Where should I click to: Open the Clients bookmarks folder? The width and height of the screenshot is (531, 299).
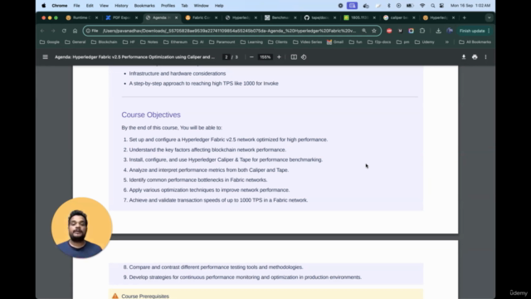coord(278,42)
